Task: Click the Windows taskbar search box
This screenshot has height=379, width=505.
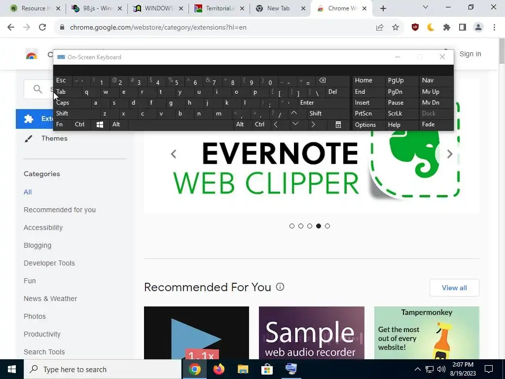Action: click(x=103, y=369)
